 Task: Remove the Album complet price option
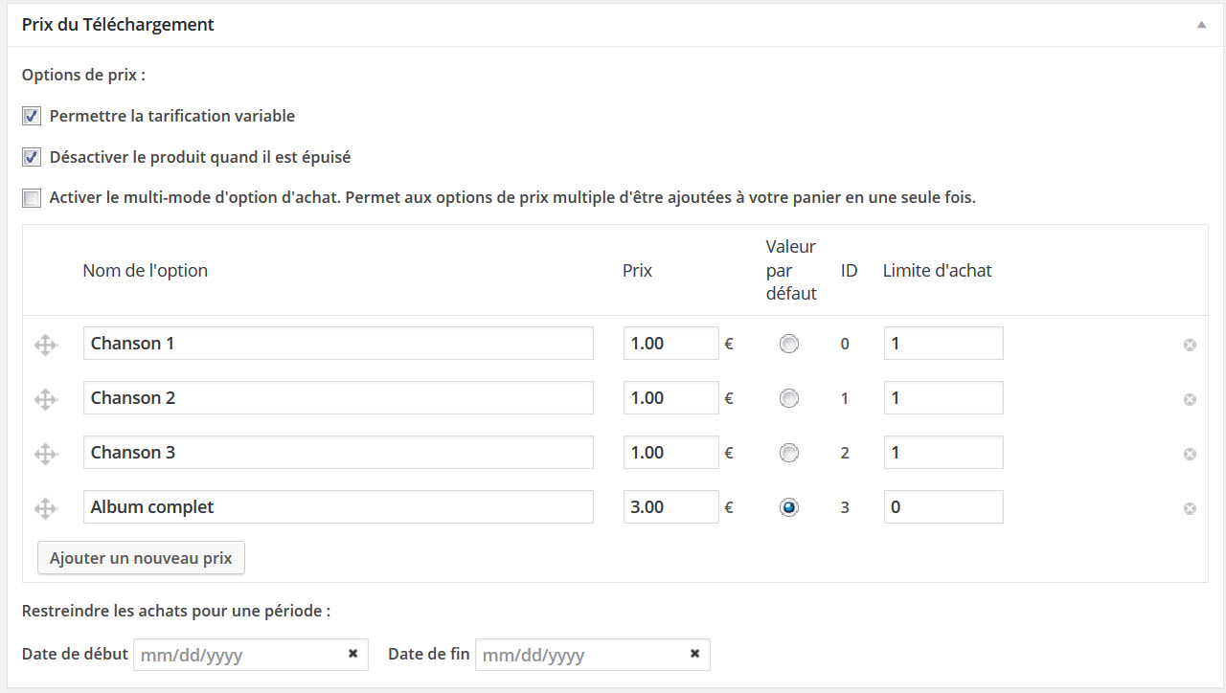pos(1190,508)
